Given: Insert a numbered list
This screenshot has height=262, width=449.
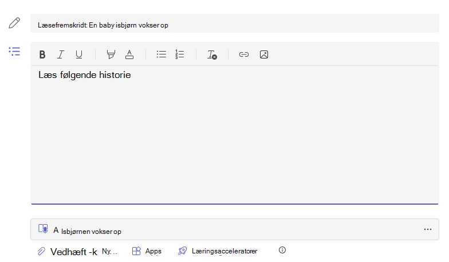Looking at the screenshot, I should coord(180,54).
